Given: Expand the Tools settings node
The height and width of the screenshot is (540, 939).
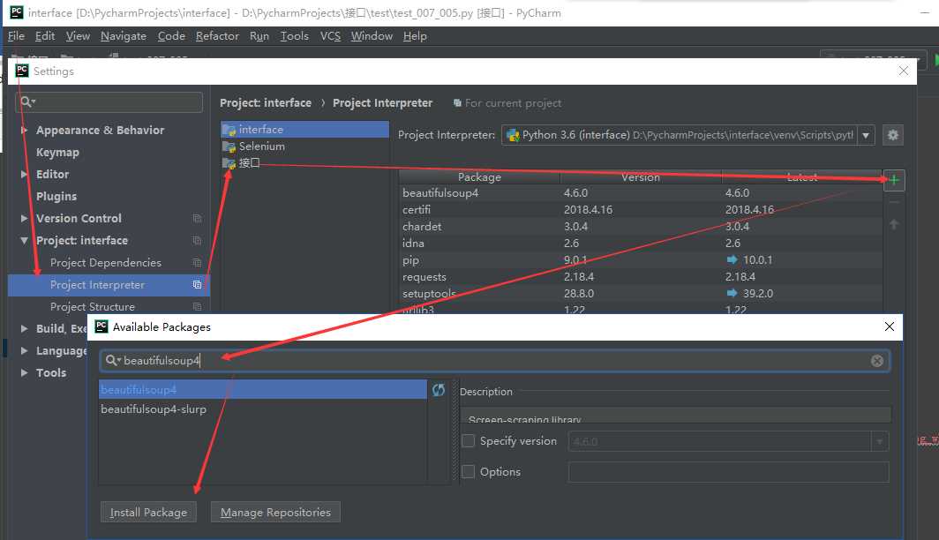Looking at the screenshot, I should point(24,372).
